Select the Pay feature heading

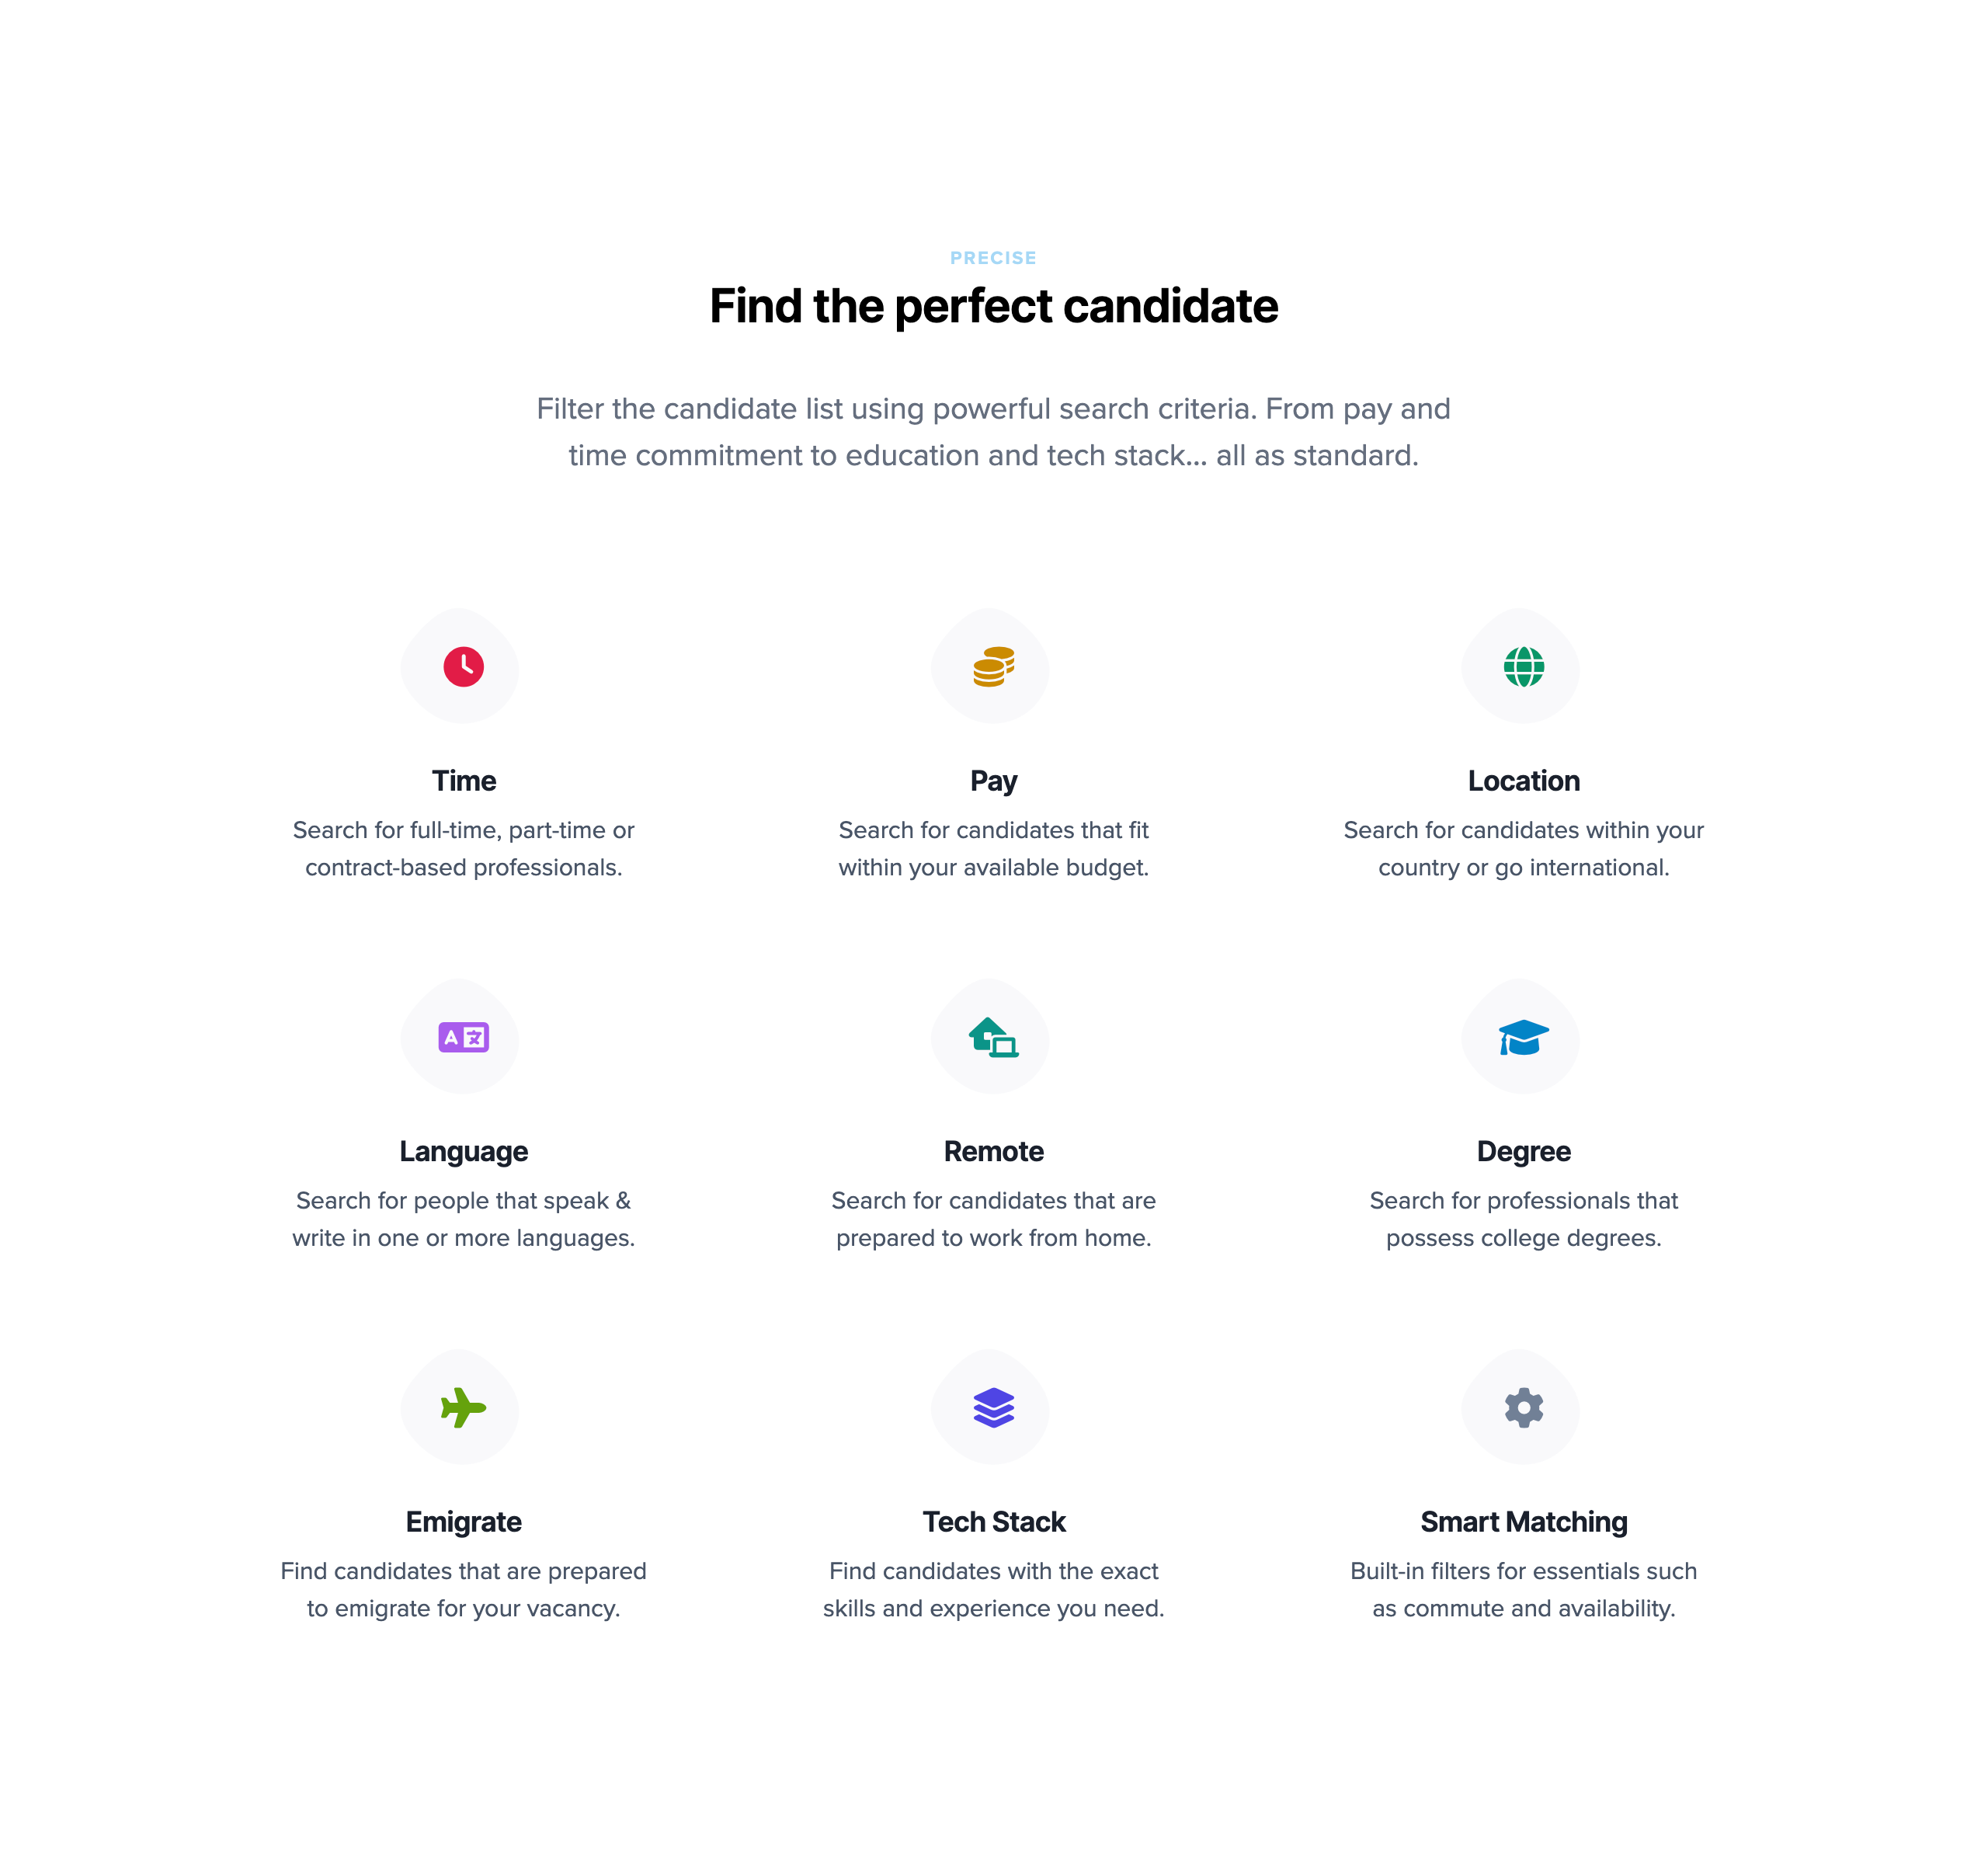[994, 782]
